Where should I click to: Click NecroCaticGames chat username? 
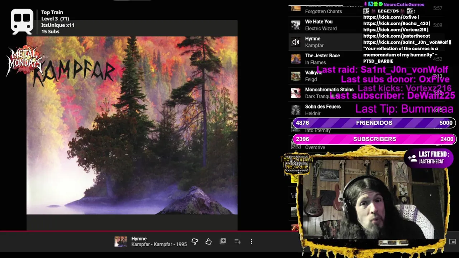point(404,5)
